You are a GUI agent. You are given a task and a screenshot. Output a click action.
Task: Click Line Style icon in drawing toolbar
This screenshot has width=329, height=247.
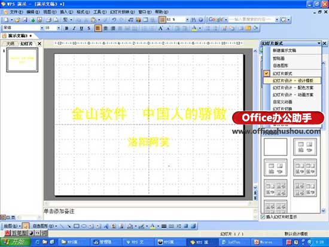164,226
